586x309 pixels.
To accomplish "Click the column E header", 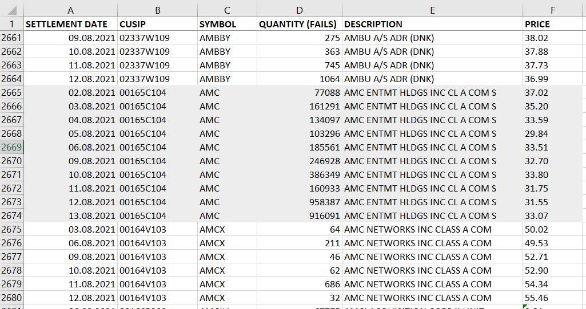I will coord(432,10).
